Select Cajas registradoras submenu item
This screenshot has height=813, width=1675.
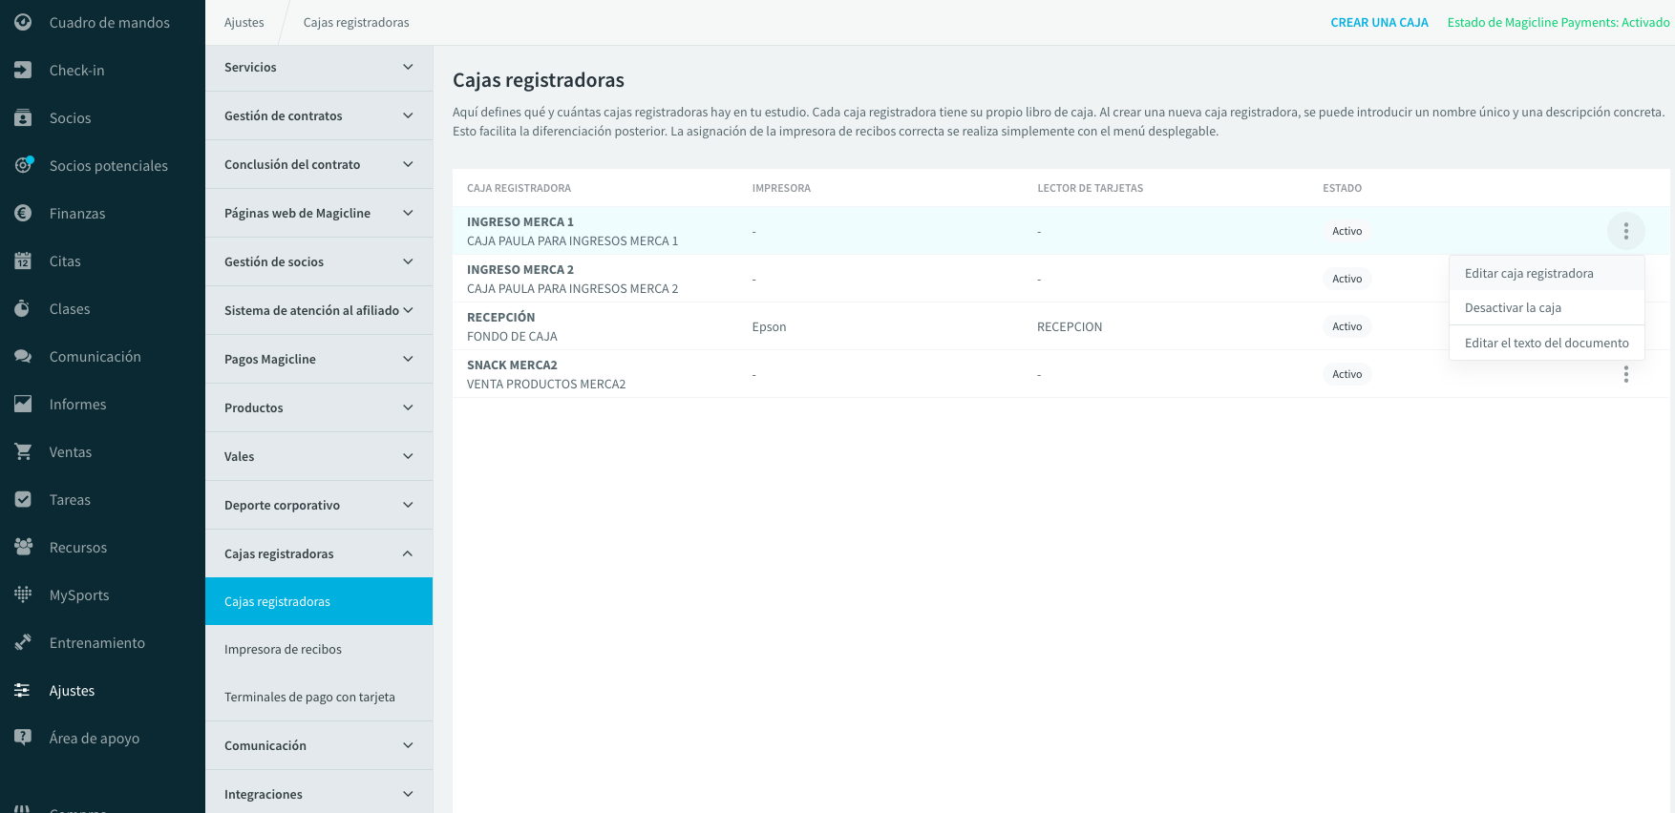click(x=319, y=601)
